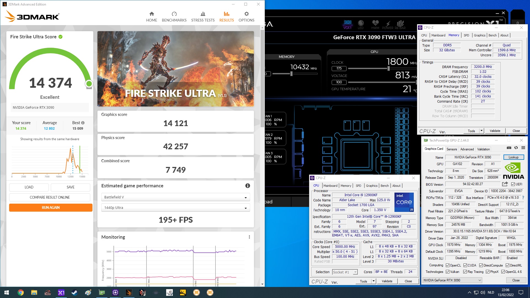Click the LOAD result button
The width and height of the screenshot is (530, 298).
[29, 187]
